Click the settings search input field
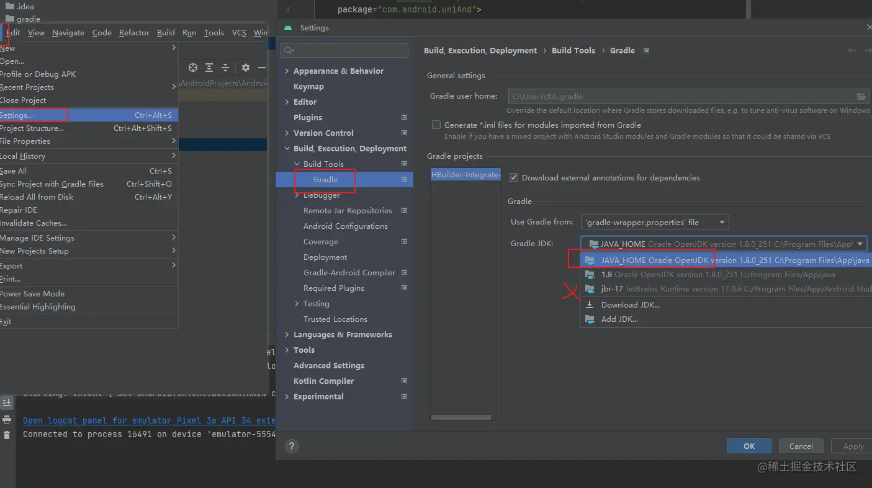The width and height of the screenshot is (872, 488). (344, 50)
